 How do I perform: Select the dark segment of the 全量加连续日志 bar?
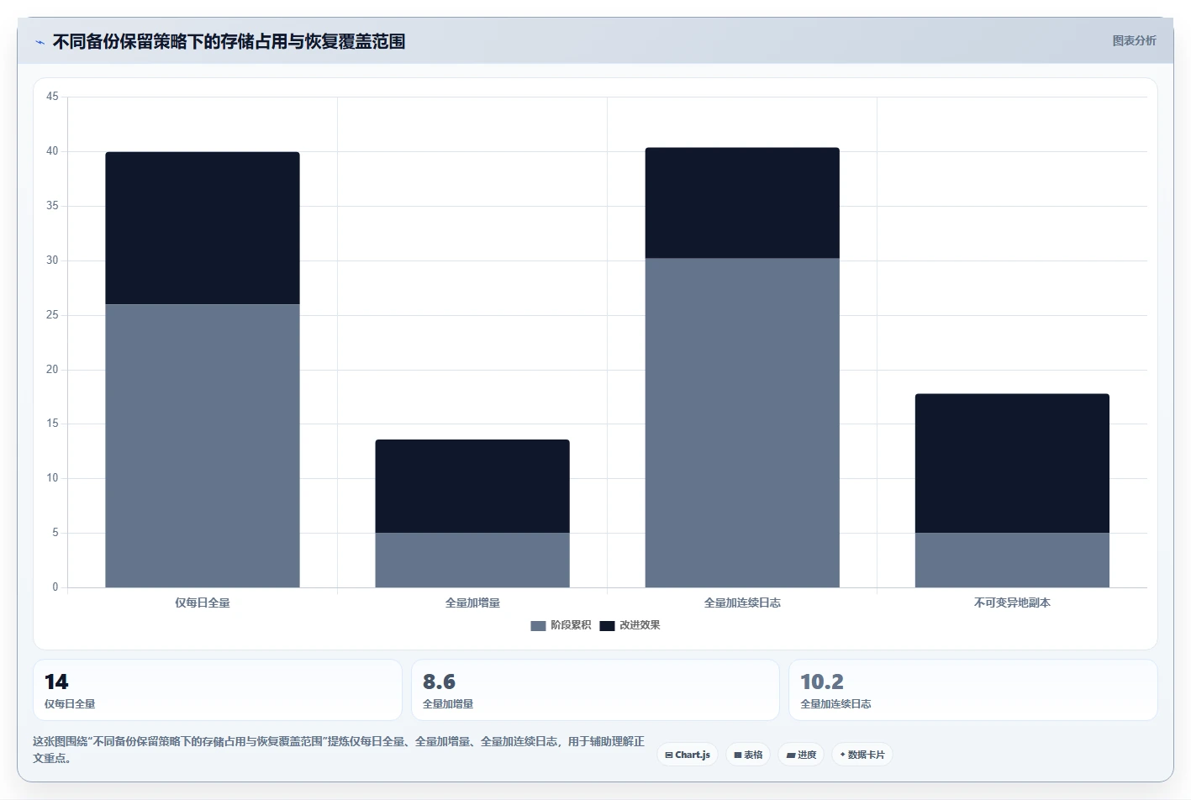(x=742, y=203)
